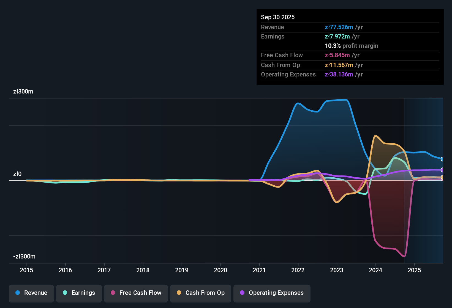Click the pink Free Cash Flow dot

pyautogui.click(x=113, y=293)
